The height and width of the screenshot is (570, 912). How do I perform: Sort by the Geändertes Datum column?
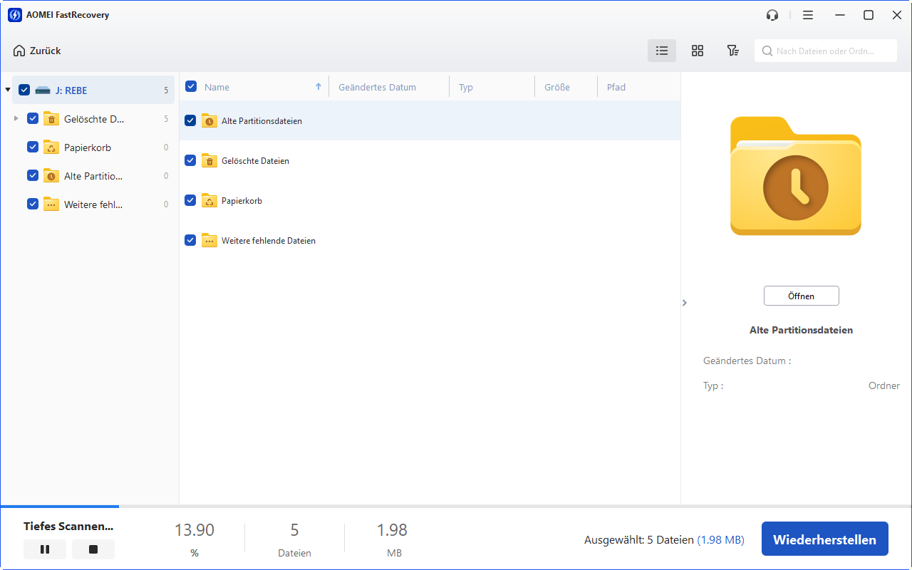click(x=377, y=88)
